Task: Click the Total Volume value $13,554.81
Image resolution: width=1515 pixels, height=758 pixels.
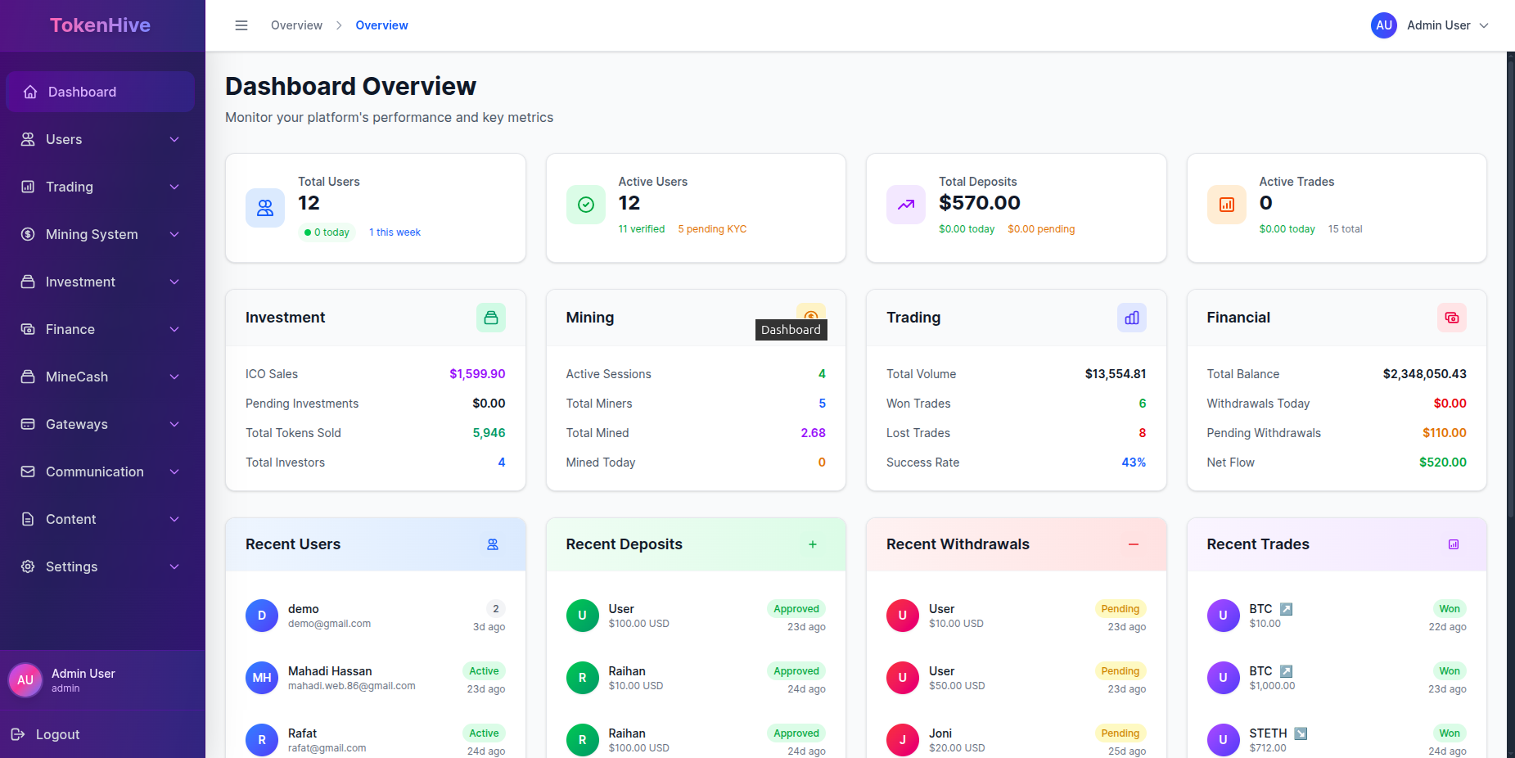Action: coord(1116,374)
